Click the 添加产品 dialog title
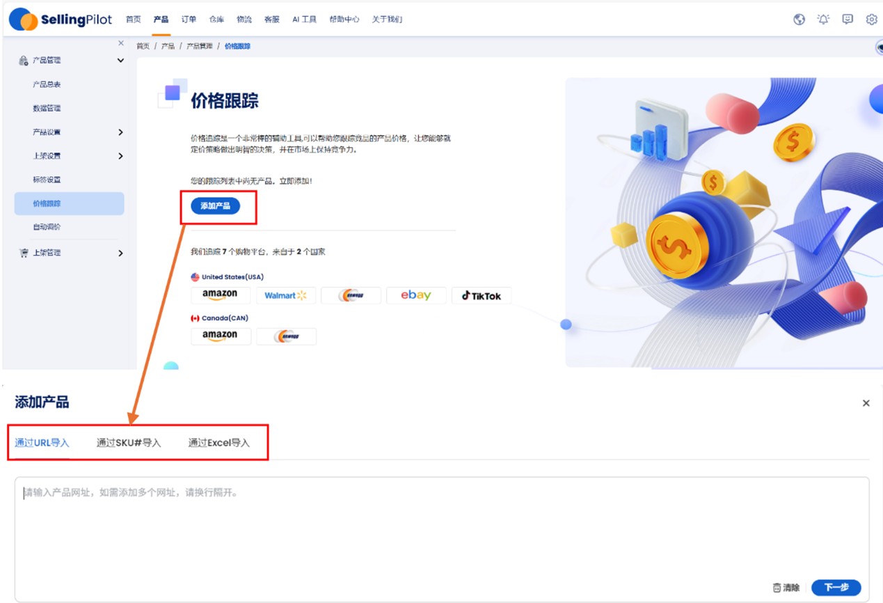The width and height of the screenshot is (883, 603). coord(42,402)
